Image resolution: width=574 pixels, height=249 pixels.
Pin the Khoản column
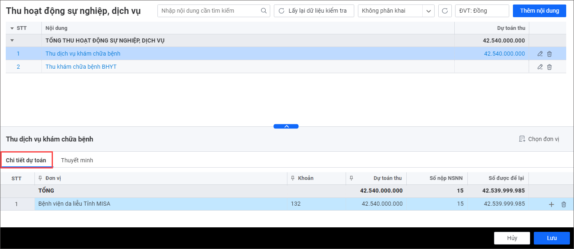pos(293,178)
